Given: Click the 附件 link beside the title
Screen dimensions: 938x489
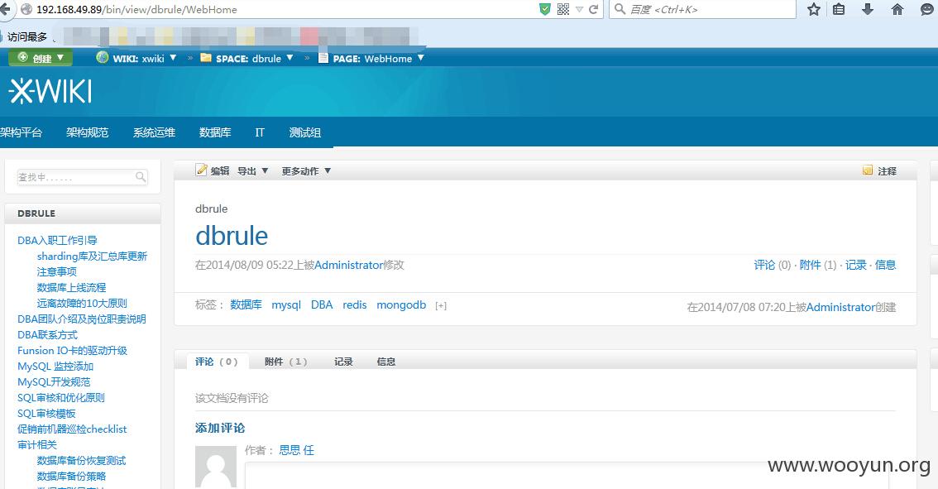Looking at the screenshot, I should 810,265.
